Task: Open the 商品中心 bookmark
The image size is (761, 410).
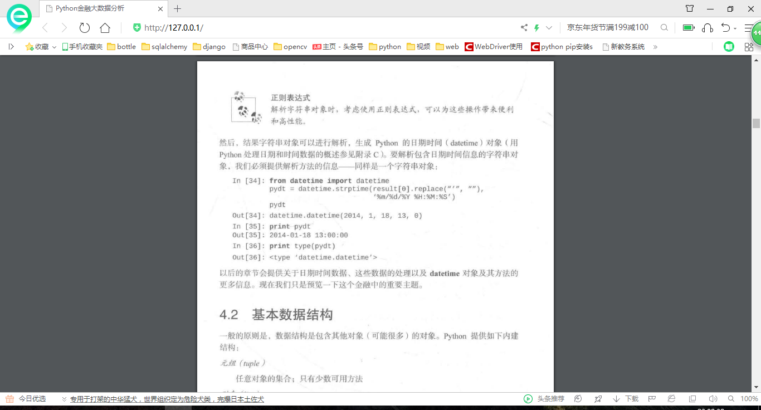Action: click(x=250, y=47)
